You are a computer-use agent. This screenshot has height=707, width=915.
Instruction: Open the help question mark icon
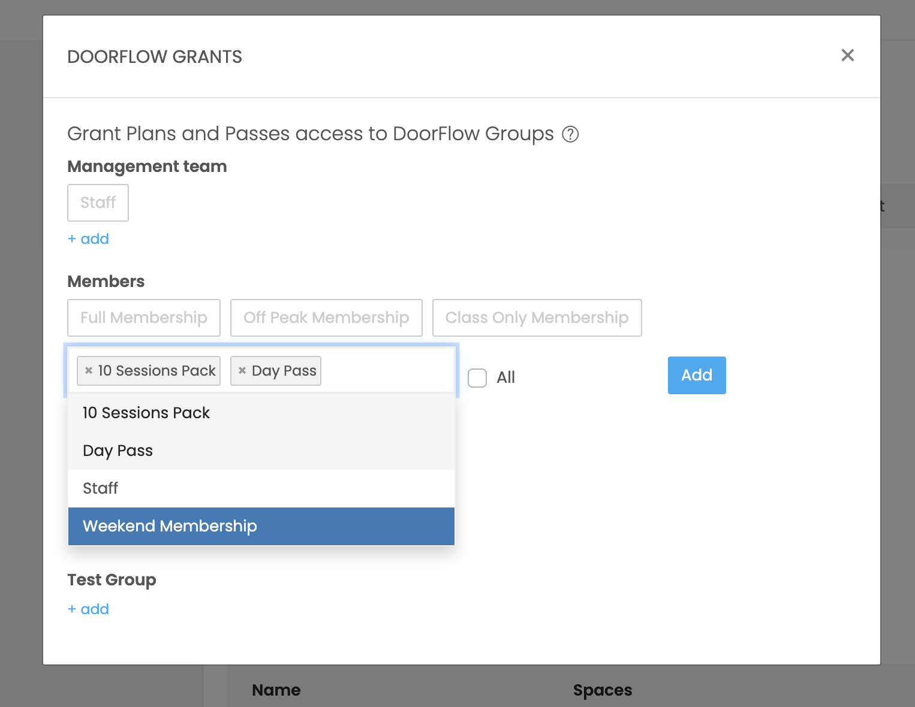click(570, 134)
